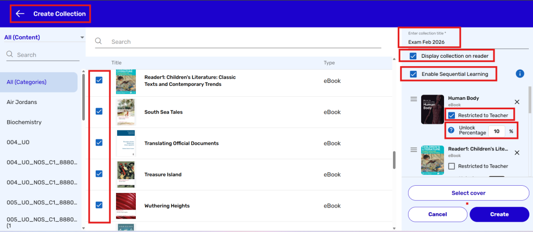Click the Treasure Island book cover thumbnail
Image resolution: width=533 pixels, height=232 pixels.
click(125, 174)
